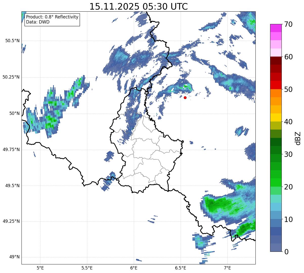
Task: Click the 49.75°N latitude label
Action: (x=11, y=150)
